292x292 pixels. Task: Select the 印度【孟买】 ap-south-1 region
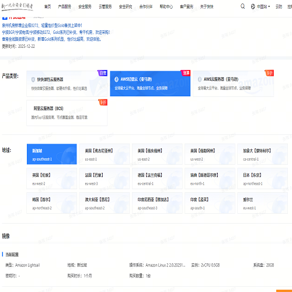(x=210, y=203)
